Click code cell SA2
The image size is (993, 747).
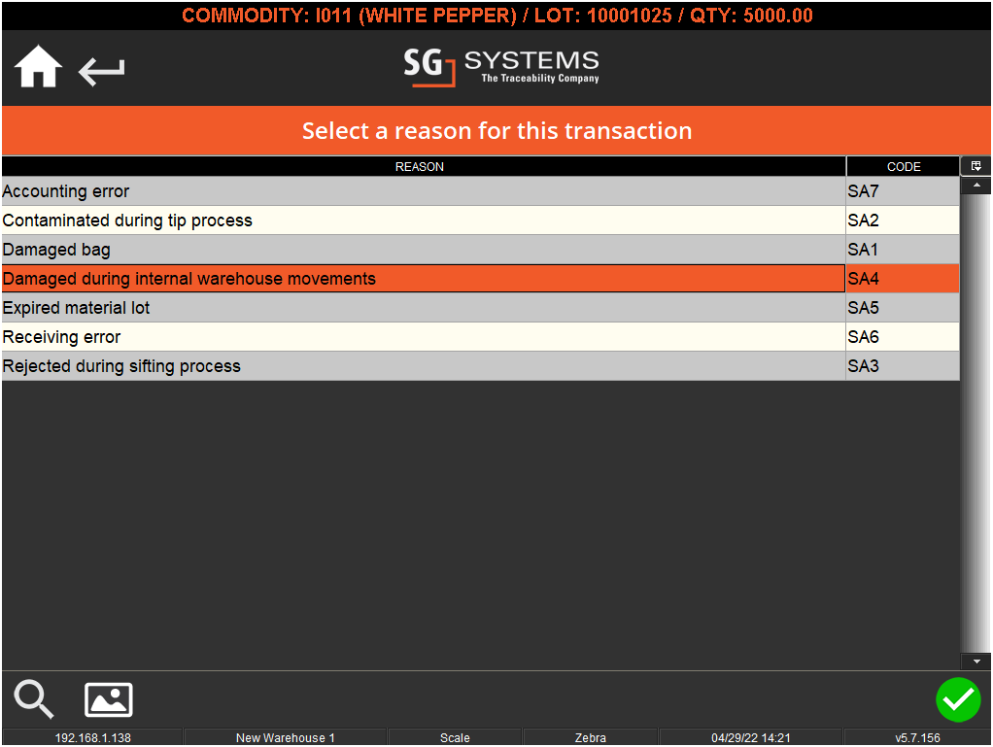903,221
